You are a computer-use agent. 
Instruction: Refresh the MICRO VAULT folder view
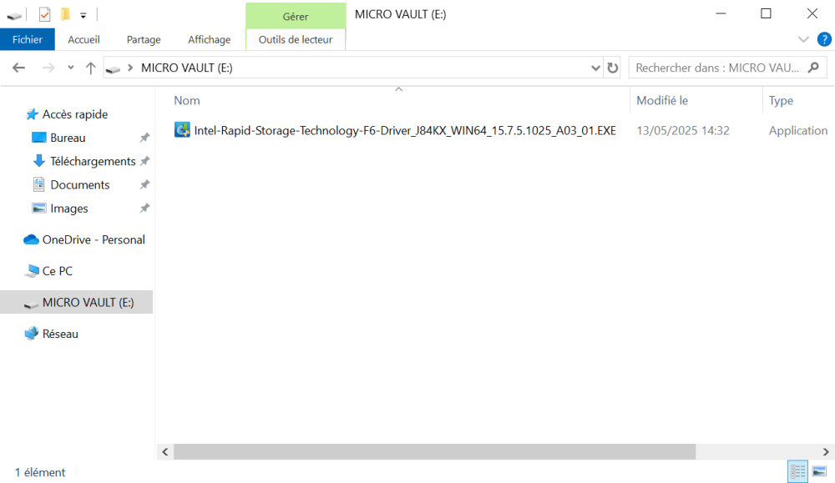[x=613, y=68]
